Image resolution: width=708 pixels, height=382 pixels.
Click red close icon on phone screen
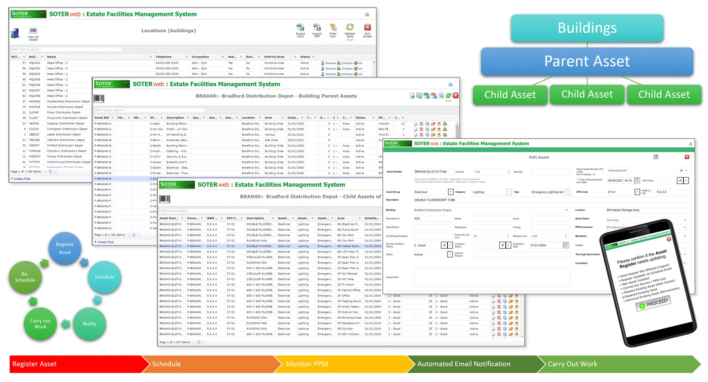[669, 239]
